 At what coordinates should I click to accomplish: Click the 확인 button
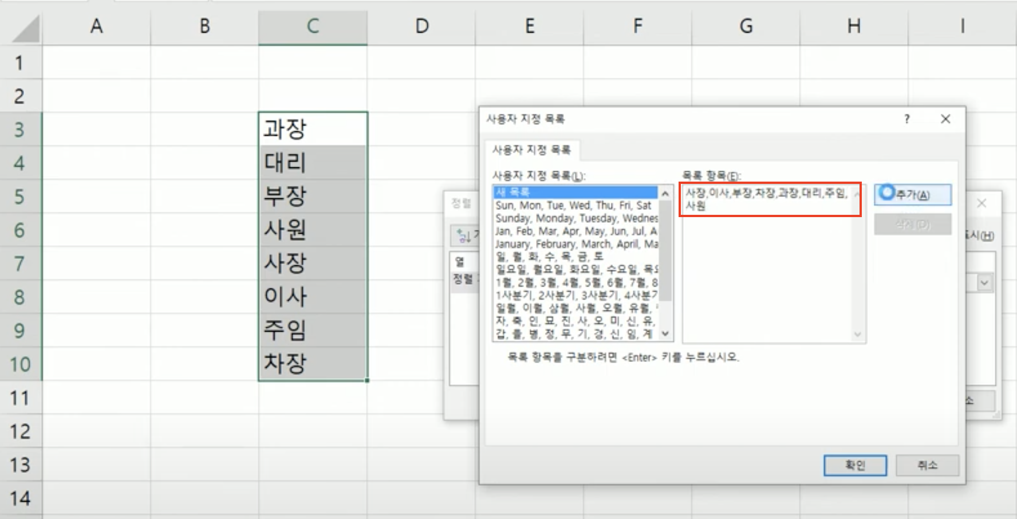point(855,465)
